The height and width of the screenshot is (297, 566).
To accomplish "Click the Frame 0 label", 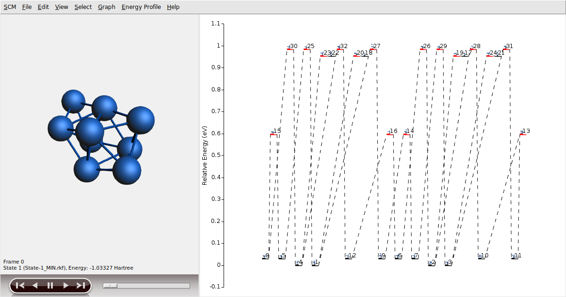I will (x=14, y=262).
